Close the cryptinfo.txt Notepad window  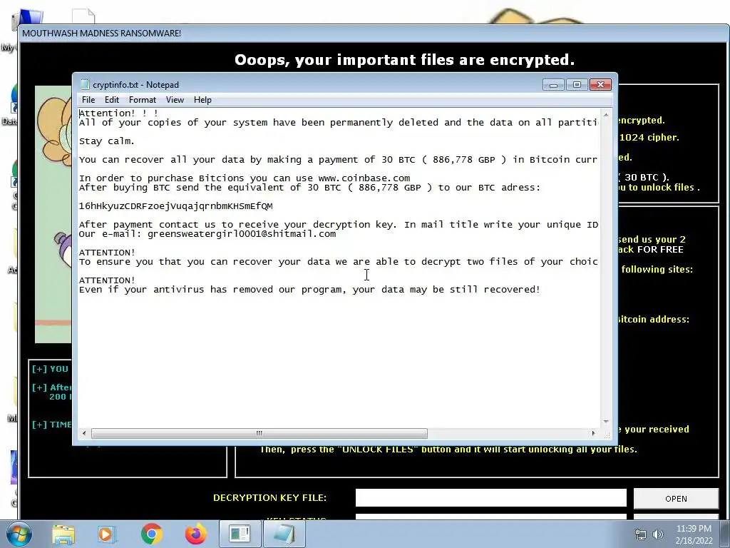pyautogui.click(x=600, y=85)
